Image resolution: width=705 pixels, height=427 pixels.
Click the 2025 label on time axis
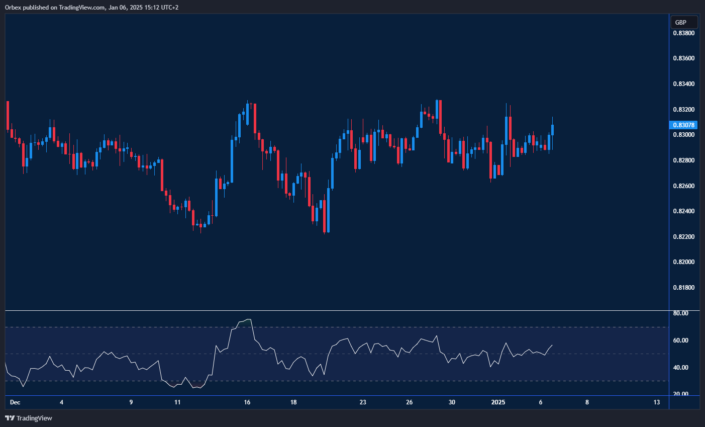pyautogui.click(x=498, y=402)
